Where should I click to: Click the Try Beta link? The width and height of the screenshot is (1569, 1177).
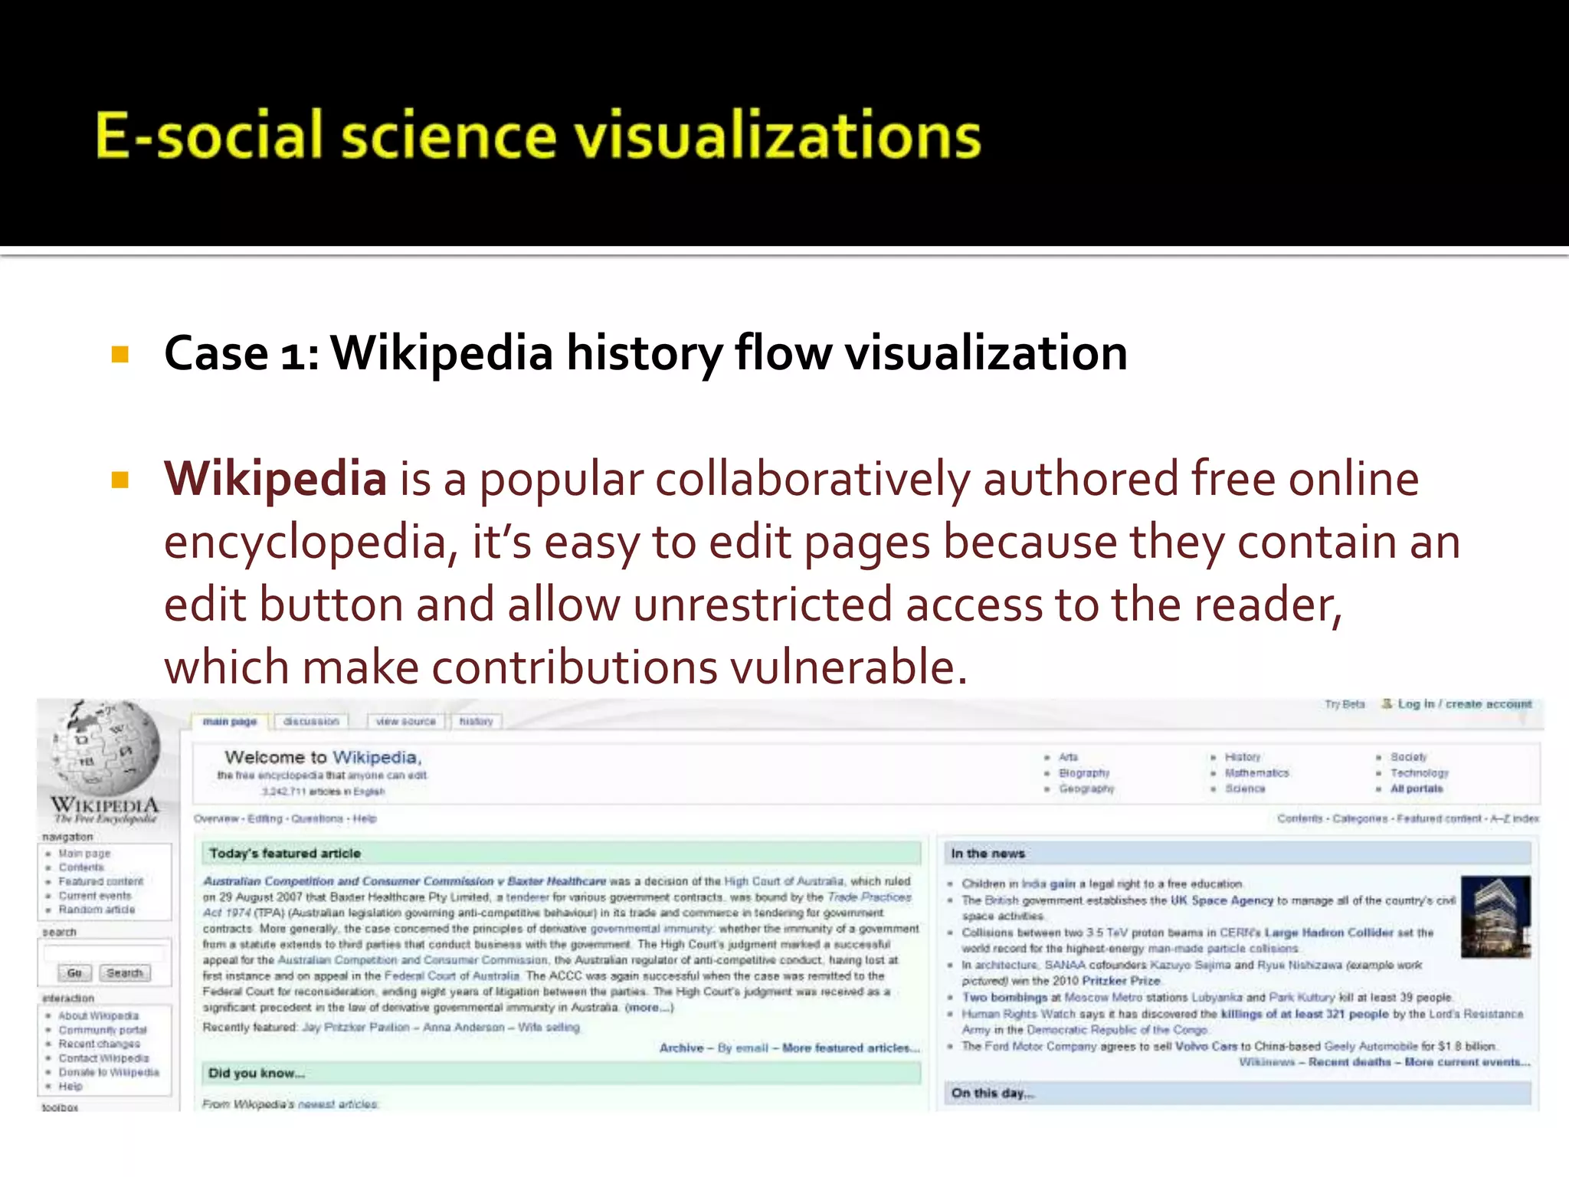point(1345,703)
